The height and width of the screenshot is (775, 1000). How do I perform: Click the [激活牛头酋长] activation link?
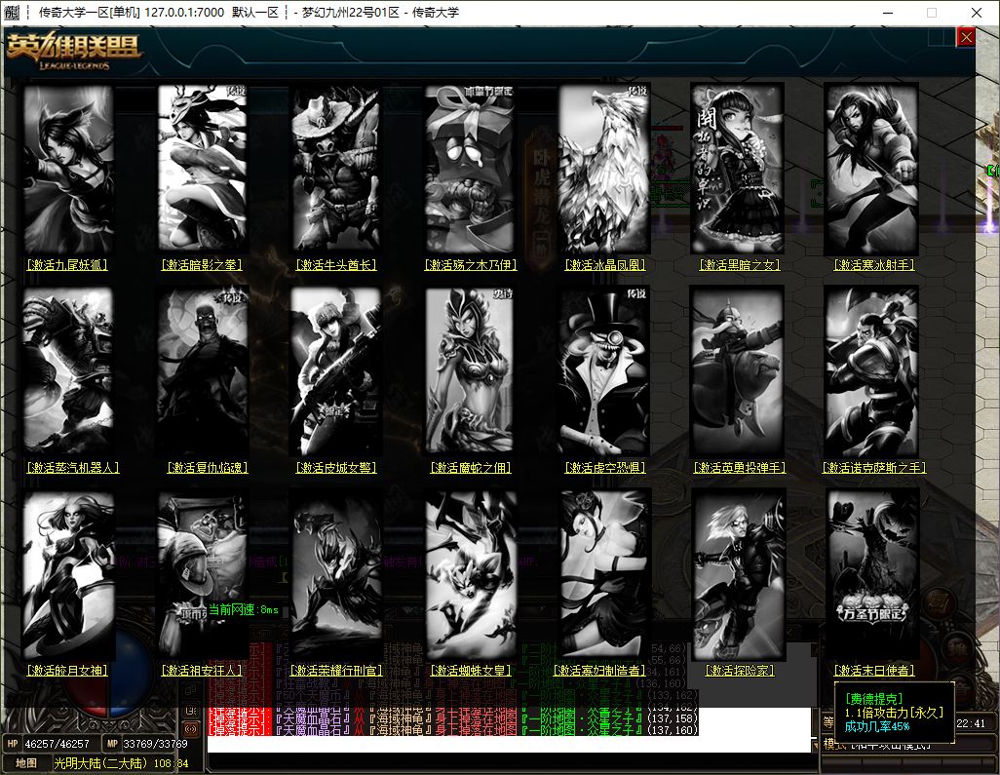click(336, 265)
